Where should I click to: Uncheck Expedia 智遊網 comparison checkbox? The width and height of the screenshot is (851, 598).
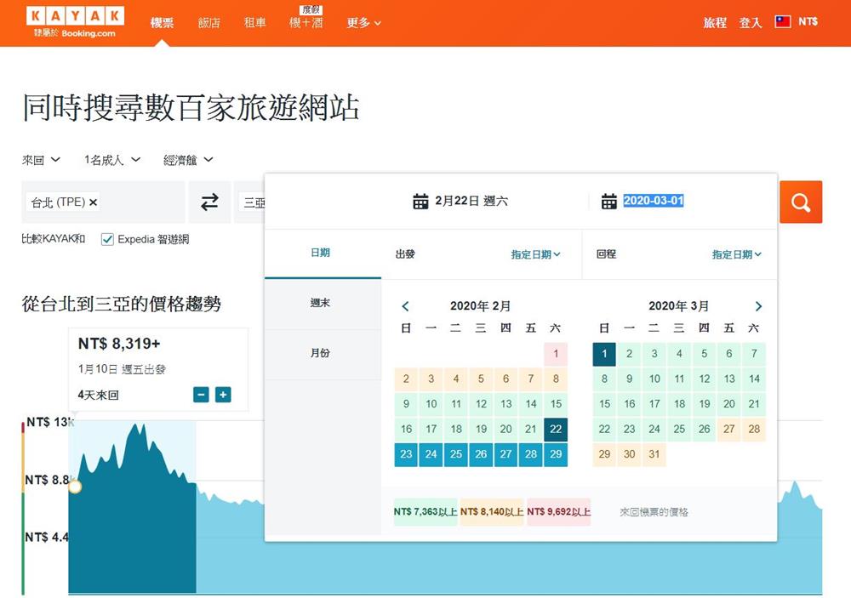[107, 240]
